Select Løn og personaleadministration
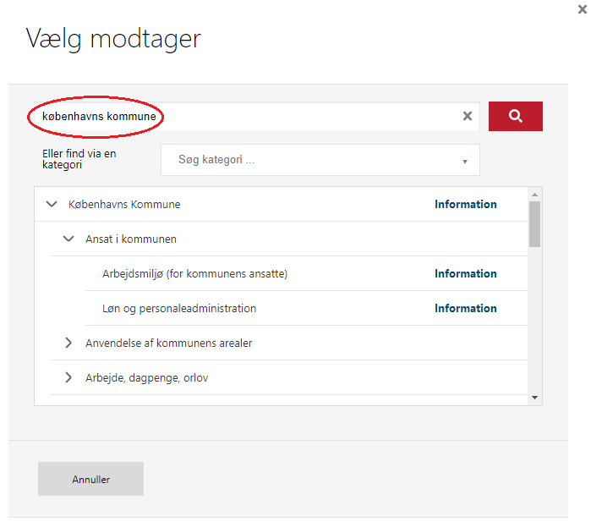591x522 pixels. 179,309
